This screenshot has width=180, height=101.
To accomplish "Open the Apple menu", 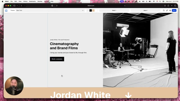I will 3,1.
